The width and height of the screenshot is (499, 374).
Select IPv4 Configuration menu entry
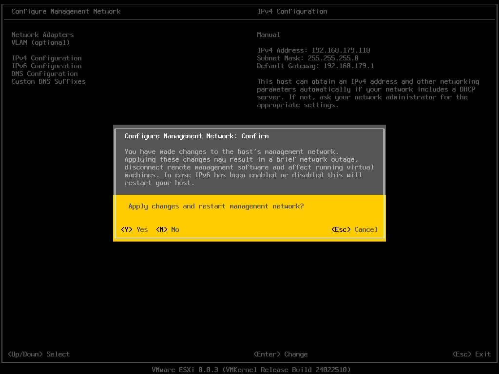click(x=46, y=58)
